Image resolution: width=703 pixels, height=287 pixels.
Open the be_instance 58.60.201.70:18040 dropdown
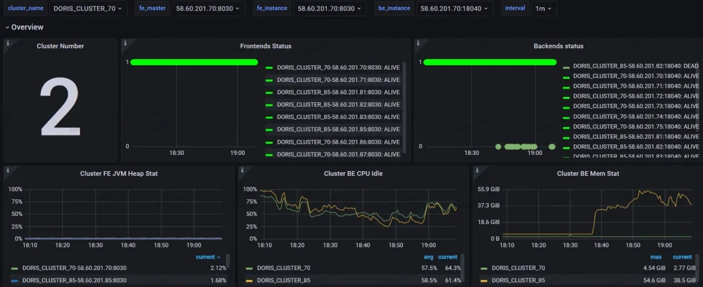tap(454, 8)
